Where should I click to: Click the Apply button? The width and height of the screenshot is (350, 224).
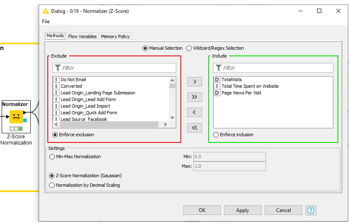[242, 210]
